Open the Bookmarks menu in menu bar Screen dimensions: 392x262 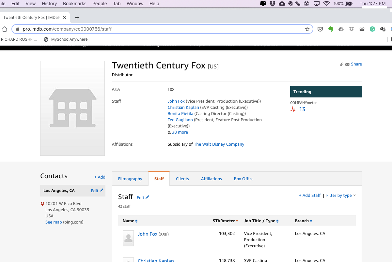tap(75, 4)
